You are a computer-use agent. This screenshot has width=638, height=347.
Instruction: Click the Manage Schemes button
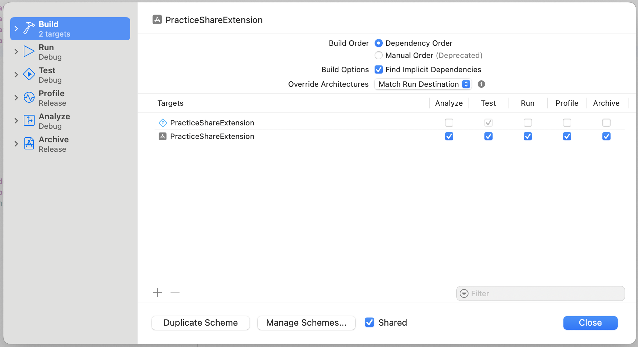(x=306, y=323)
